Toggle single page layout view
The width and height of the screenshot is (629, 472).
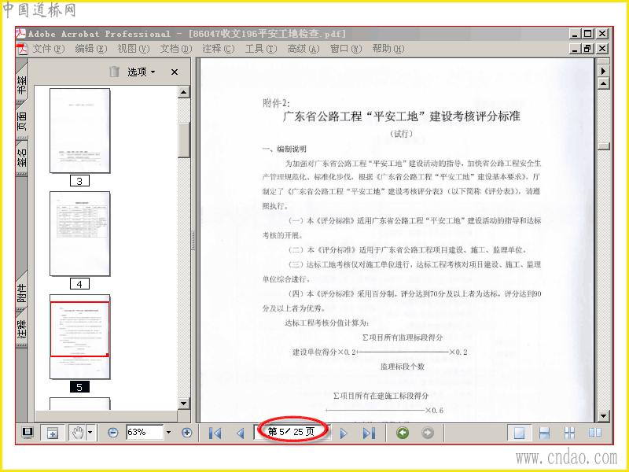pos(519,433)
